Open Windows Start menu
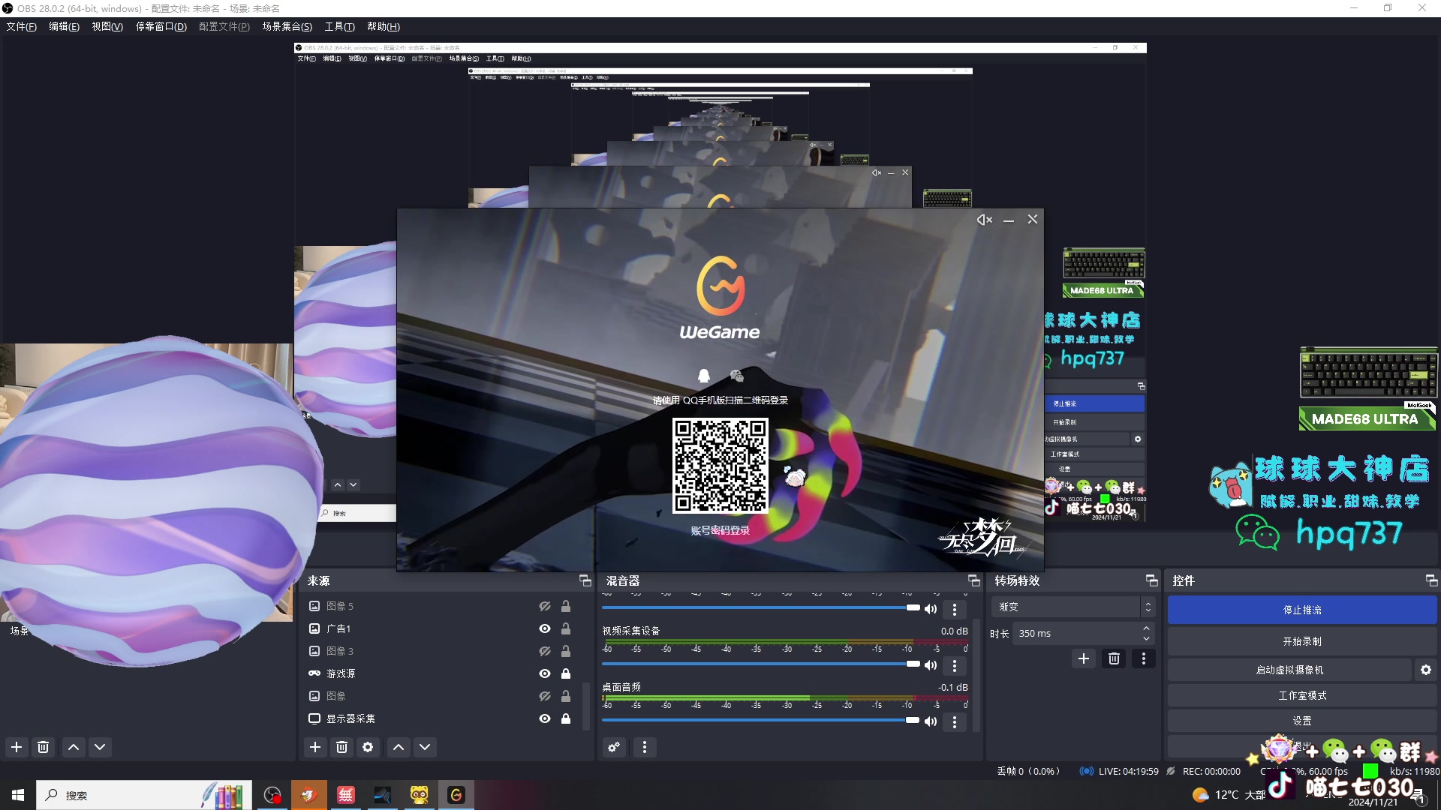This screenshot has width=1441, height=810. [x=18, y=795]
